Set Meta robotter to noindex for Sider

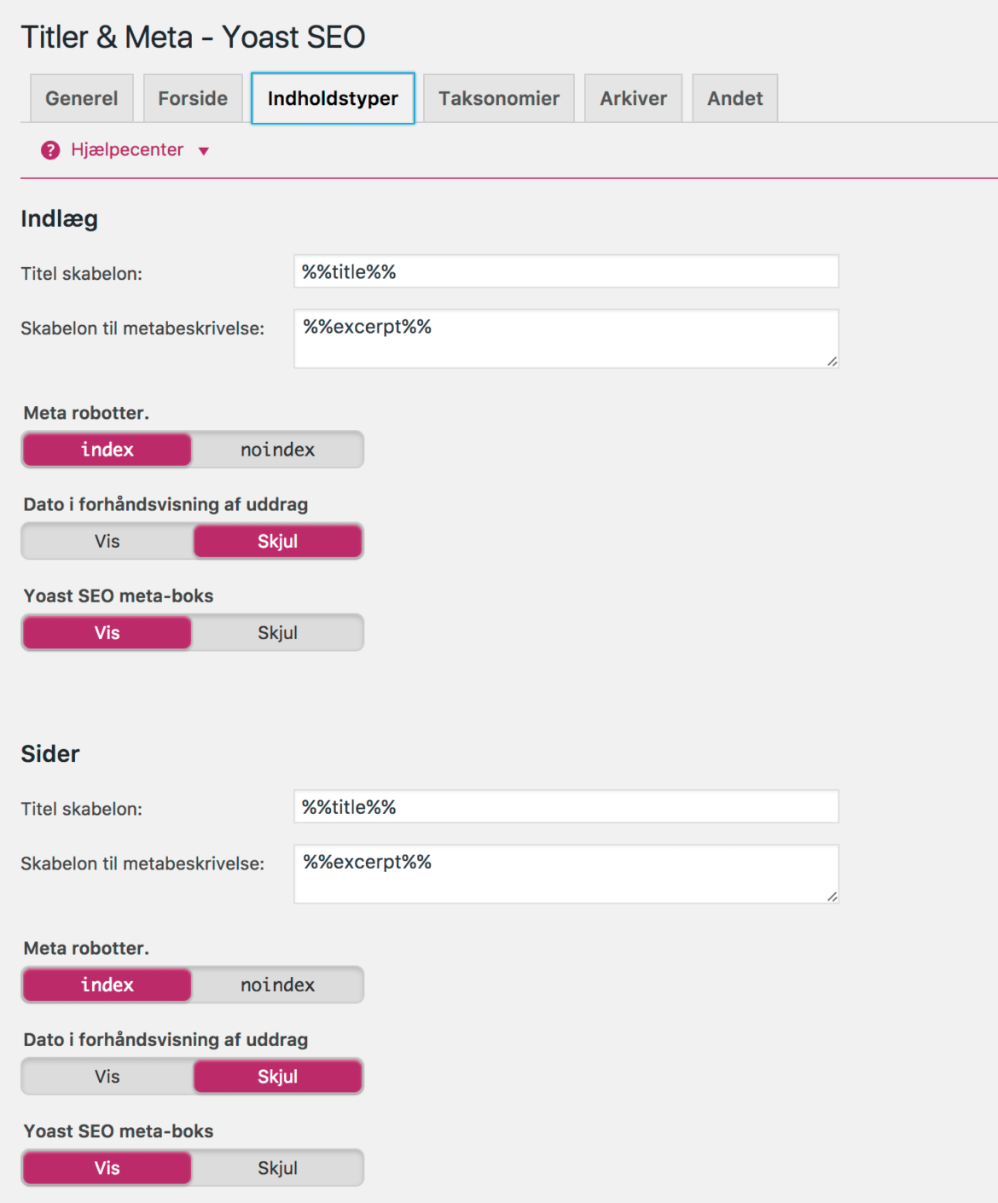[x=277, y=985]
